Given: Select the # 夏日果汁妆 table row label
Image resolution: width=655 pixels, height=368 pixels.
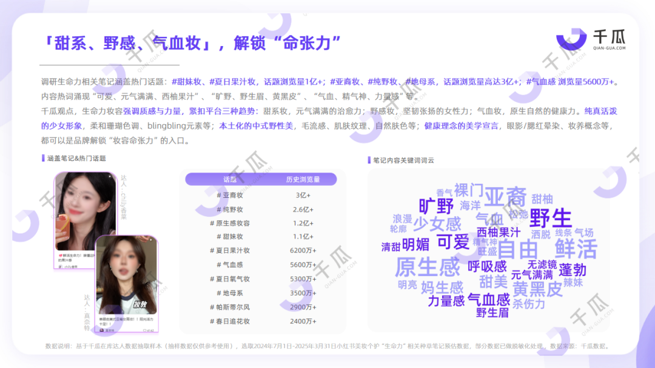Looking at the screenshot, I should coord(230,251).
